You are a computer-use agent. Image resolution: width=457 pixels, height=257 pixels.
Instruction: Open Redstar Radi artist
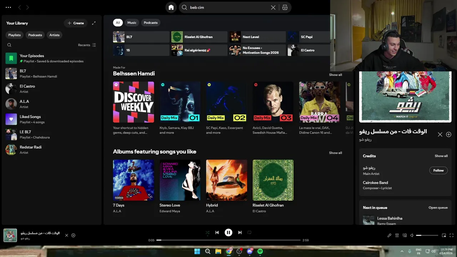pos(52,150)
